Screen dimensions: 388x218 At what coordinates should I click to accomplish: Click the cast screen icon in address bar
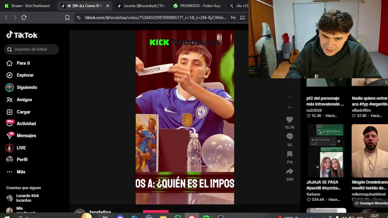[242, 18]
